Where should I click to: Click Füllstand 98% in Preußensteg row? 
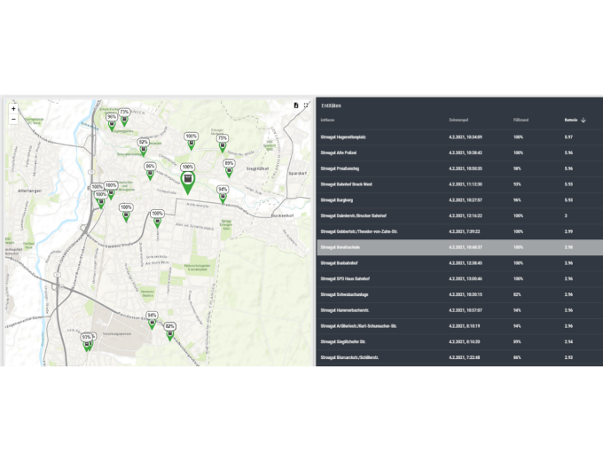(x=517, y=168)
